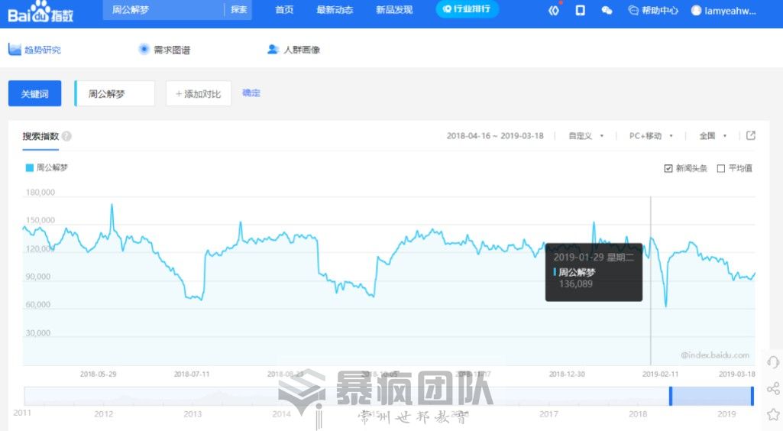This screenshot has width=783, height=431.
Task: Switch to 人群画像 tab
Action: click(x=293, y=50)
